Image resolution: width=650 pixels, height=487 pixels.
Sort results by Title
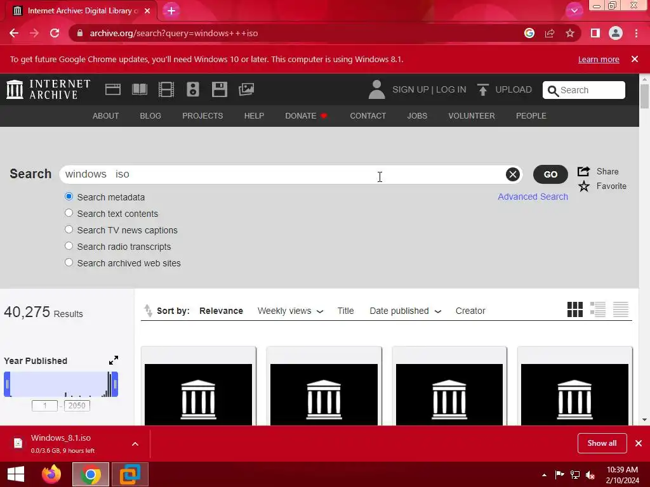pyautogui.click(x=345, y=311)
